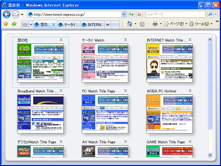The image size is (221, 166).
Task: Click the address bar URL field
Action: tap(74, 14)
